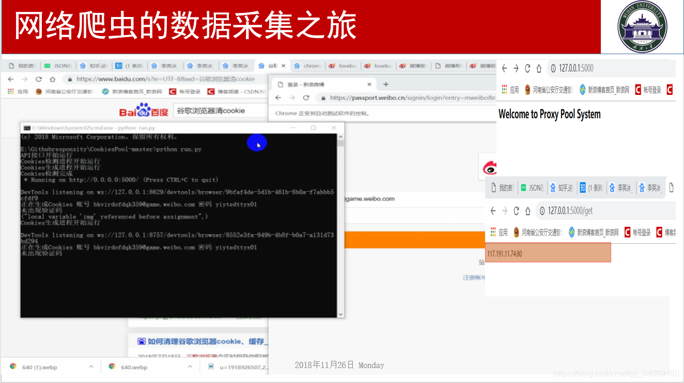Click back arrow in Weibo login window
Screen dimensions: 684x383
coord(278,97)
